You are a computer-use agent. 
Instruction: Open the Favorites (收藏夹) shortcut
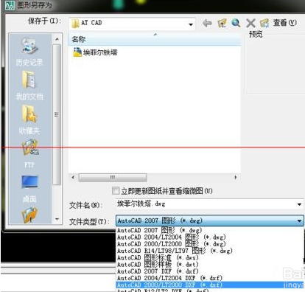(29, 119)
